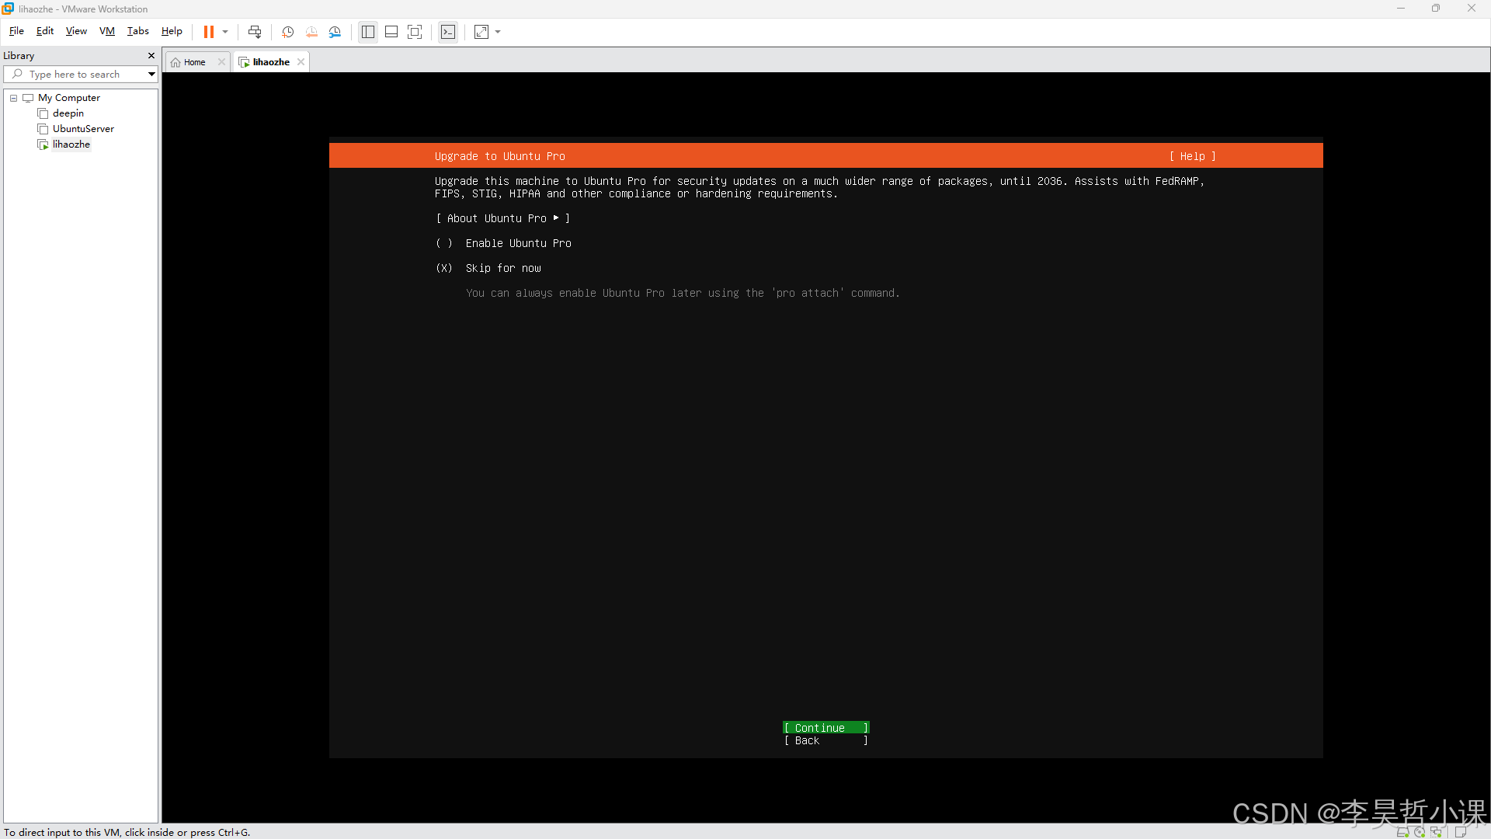Viewport: 1491px width, 839px height.
Task: Click Continue in the installer
Action: pos(826,728)
